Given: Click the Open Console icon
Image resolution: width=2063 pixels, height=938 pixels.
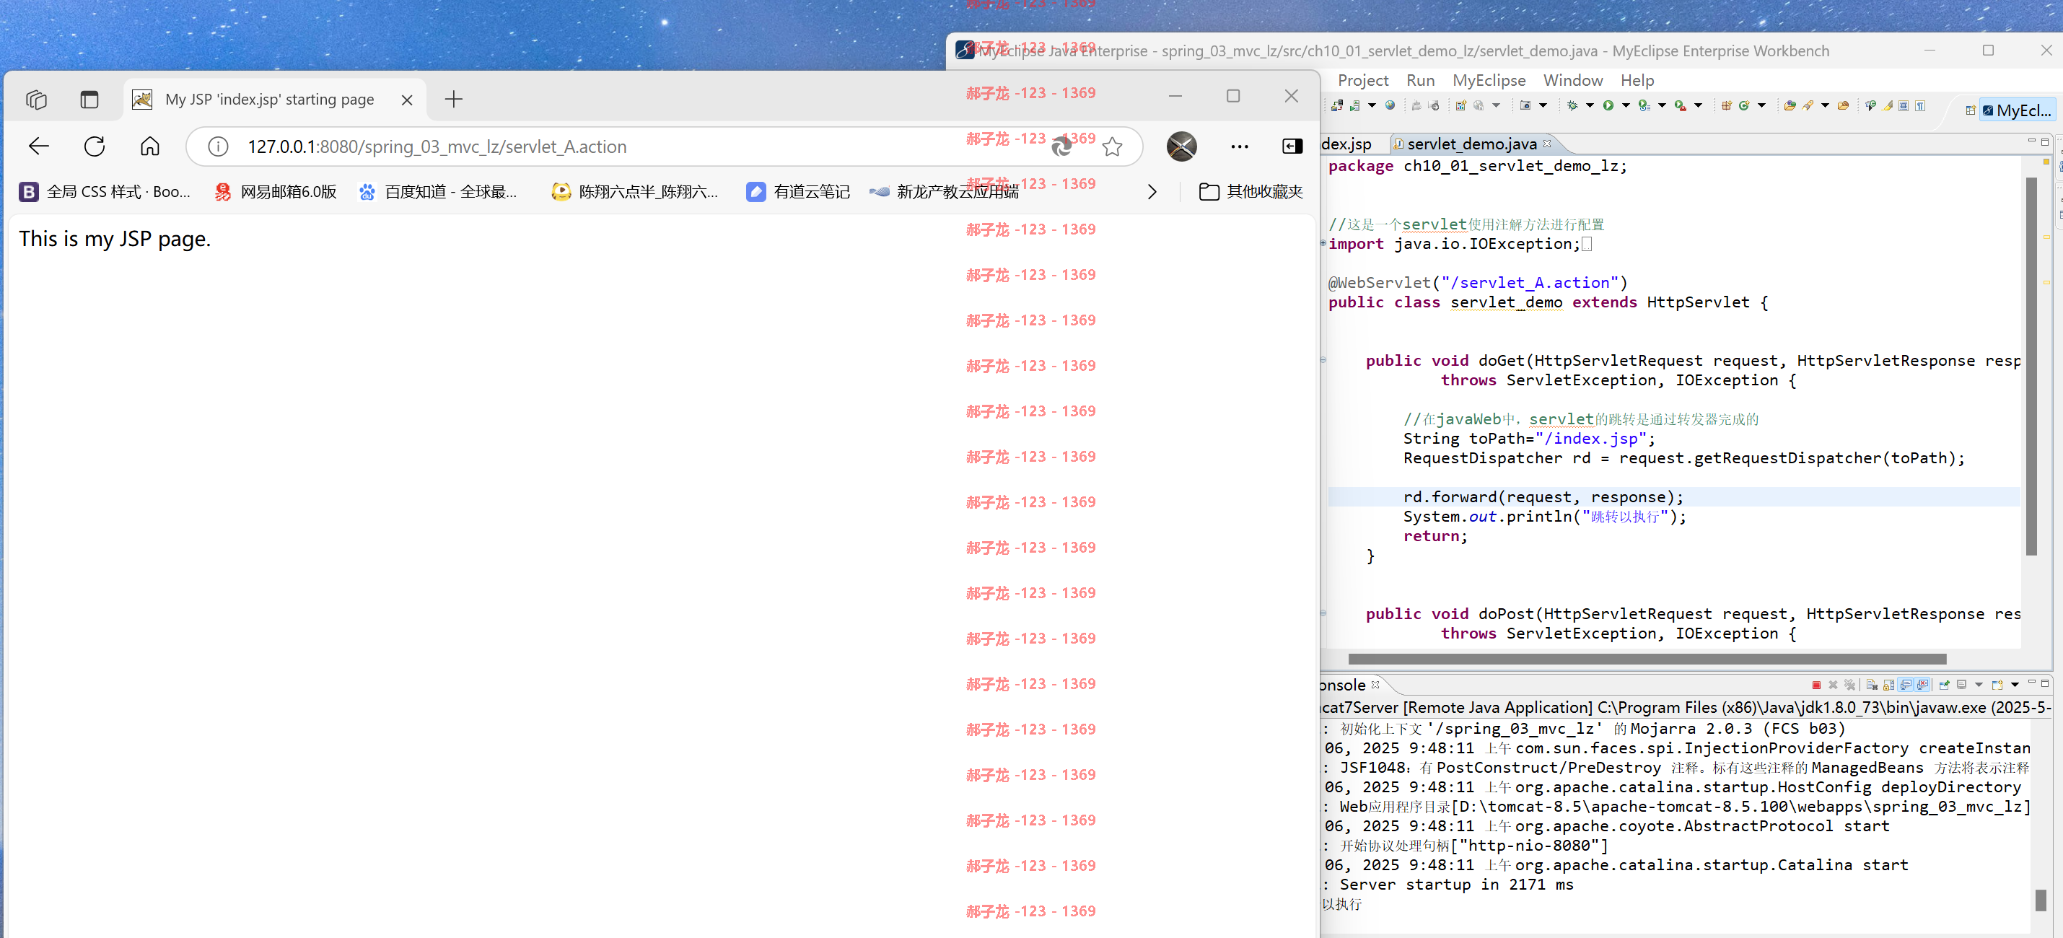Looking at the screenshot, I should click(1997, 685).
